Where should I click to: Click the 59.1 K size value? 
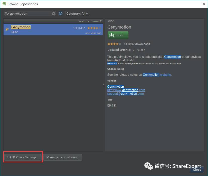point(112,106)
